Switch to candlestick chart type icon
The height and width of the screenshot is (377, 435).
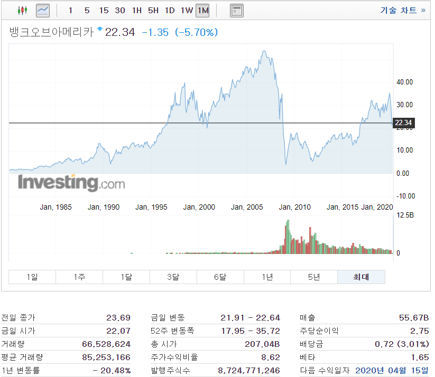click(23, 11)
